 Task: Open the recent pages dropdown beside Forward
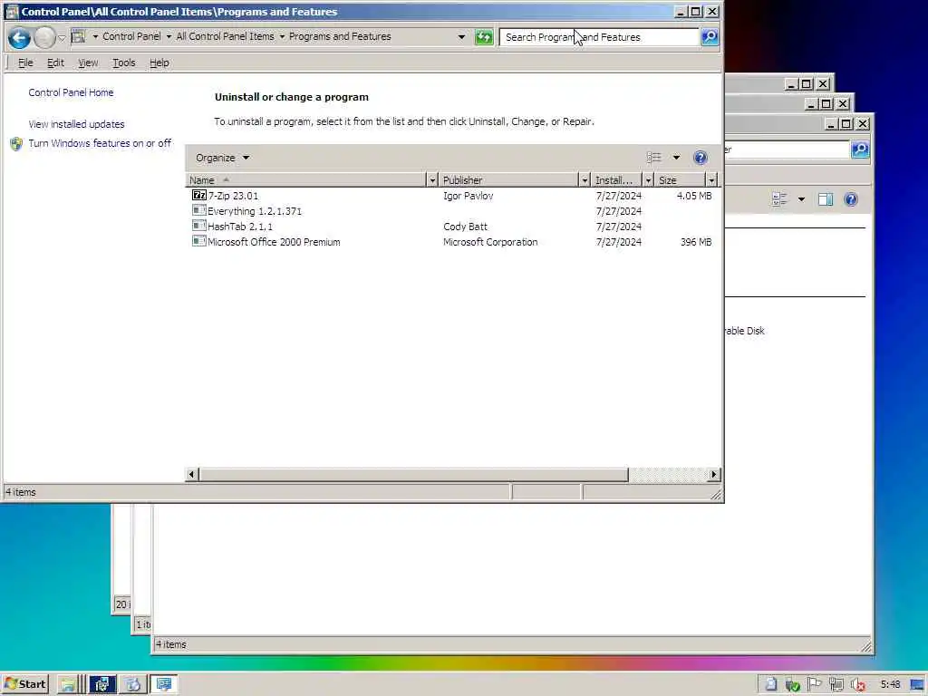click(x=62, y=38)
